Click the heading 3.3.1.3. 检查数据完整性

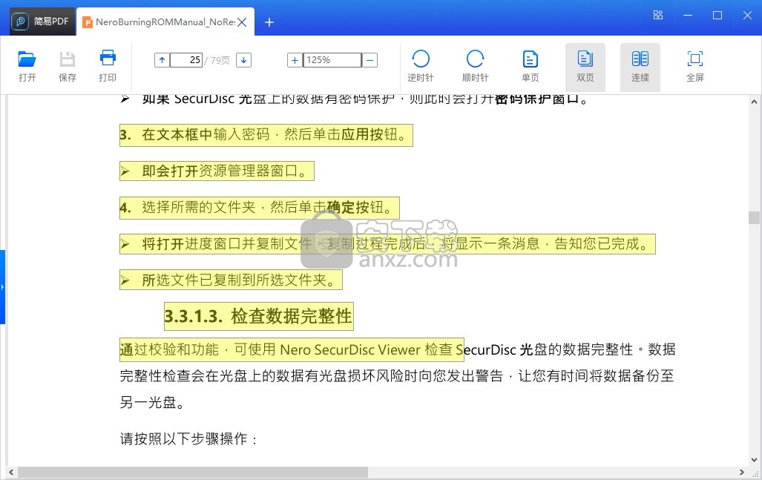tap(258, 316)
